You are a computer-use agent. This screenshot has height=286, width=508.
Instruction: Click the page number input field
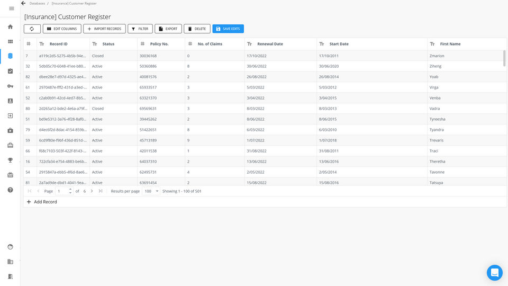(61, 191)
